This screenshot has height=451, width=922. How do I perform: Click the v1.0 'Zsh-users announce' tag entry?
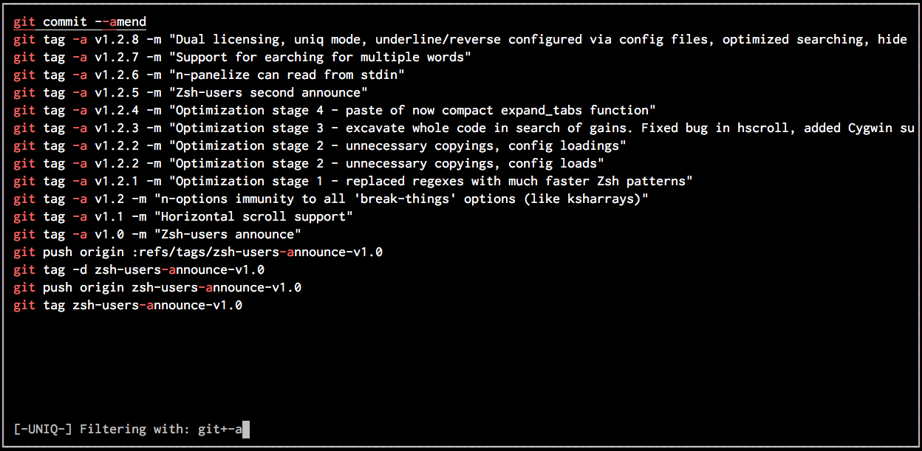(x=157, y=235)
